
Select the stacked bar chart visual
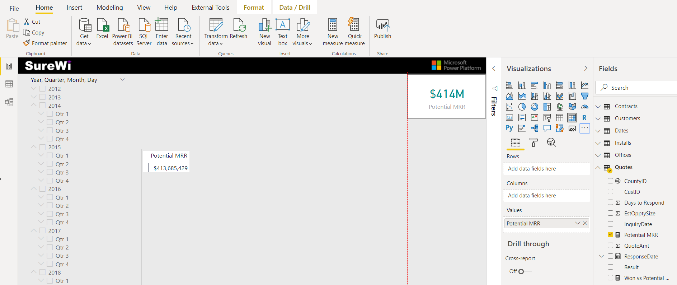[509, 85]
